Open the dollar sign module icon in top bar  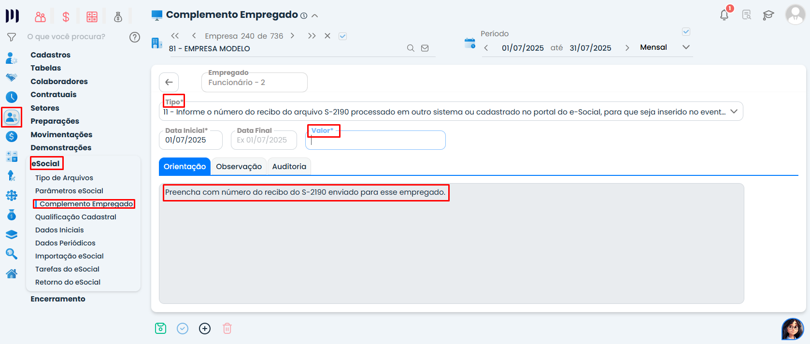pyautogui.click(x=66, y=17)
